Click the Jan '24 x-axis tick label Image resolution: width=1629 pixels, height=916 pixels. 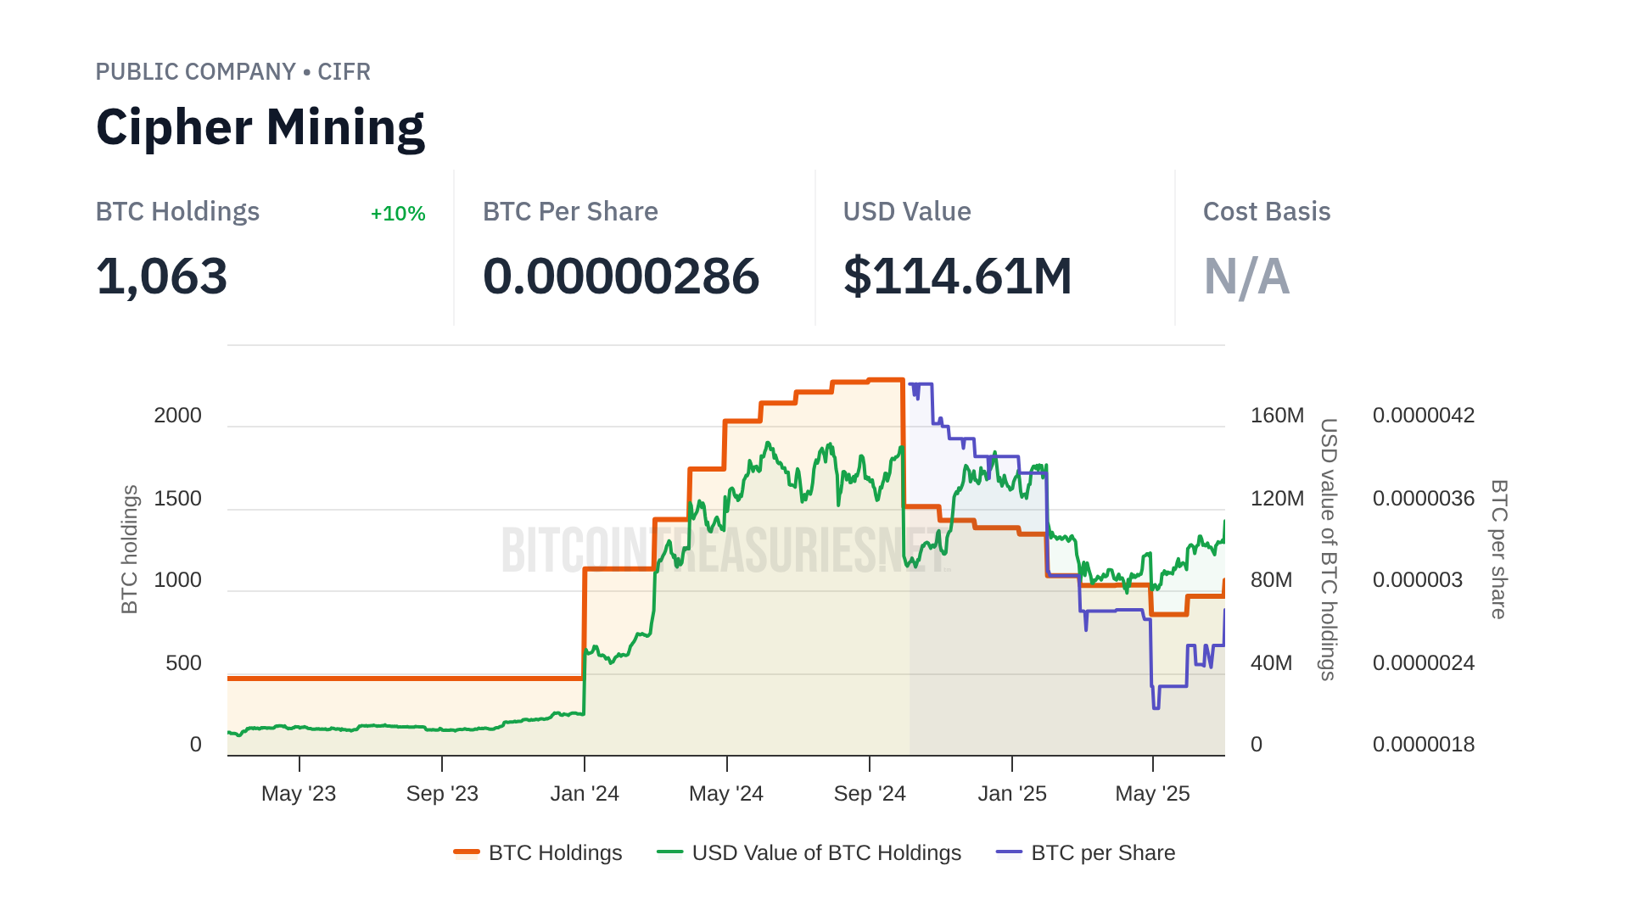pos(585,794)
